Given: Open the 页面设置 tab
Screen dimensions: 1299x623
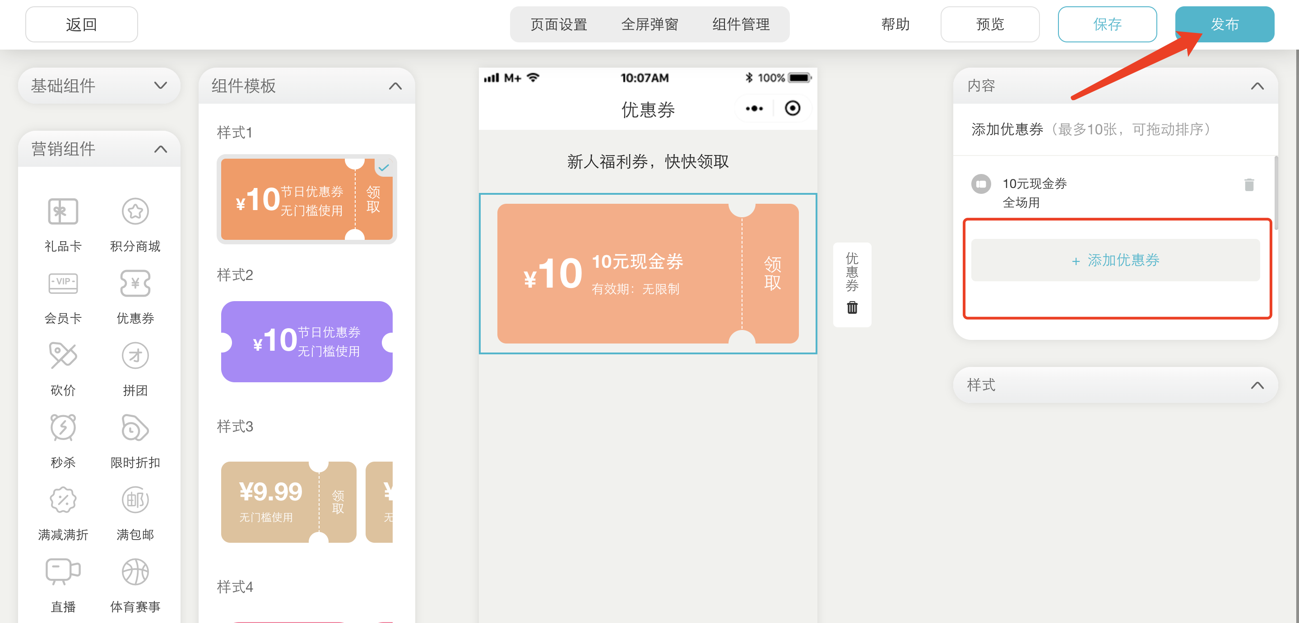Looking at the screenshot, I should click(x=558, y=24).
